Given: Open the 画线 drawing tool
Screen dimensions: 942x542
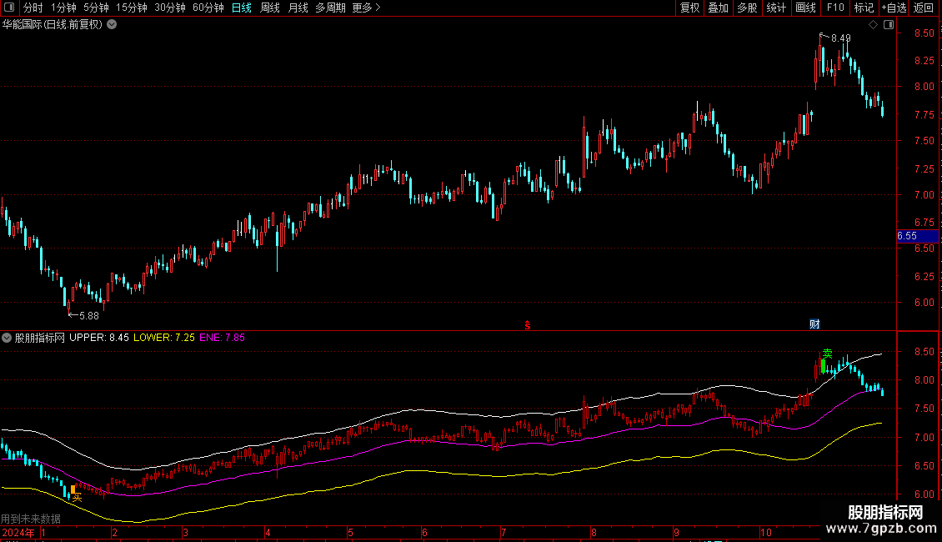Looking at the screenshot, I should pos(805,8).
